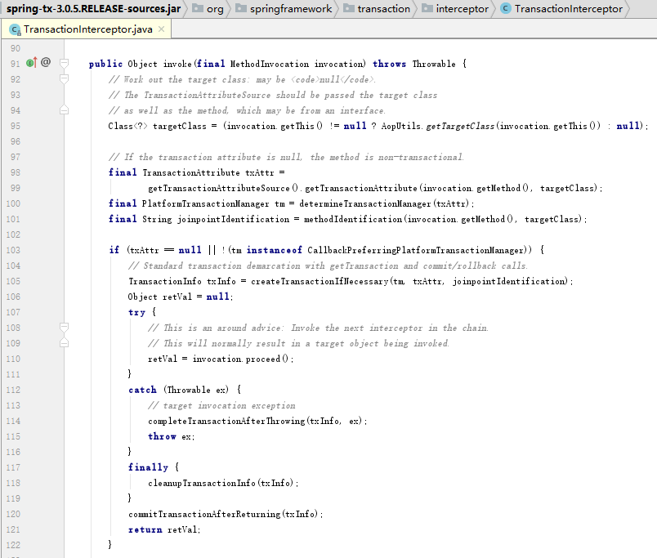Click 'completeTransactionAfterThrowing' on line 114
Viewport: 657px width, 558px height.
[x=226, y=421]
